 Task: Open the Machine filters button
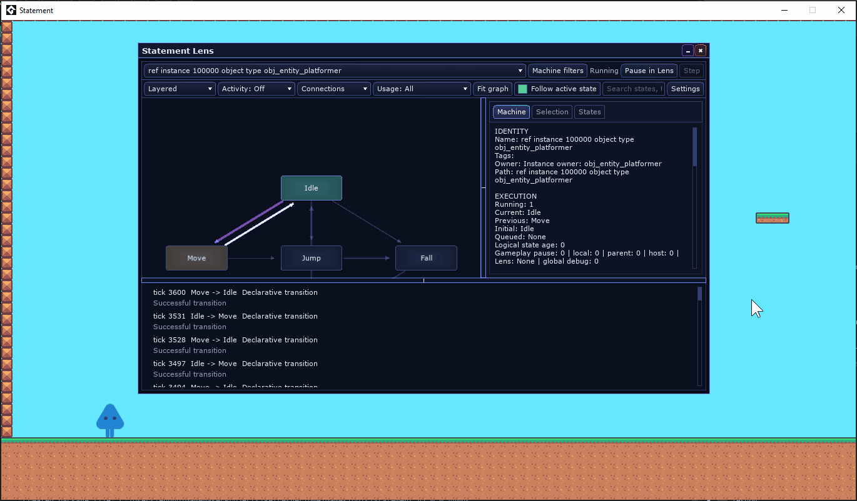point(558,71)
